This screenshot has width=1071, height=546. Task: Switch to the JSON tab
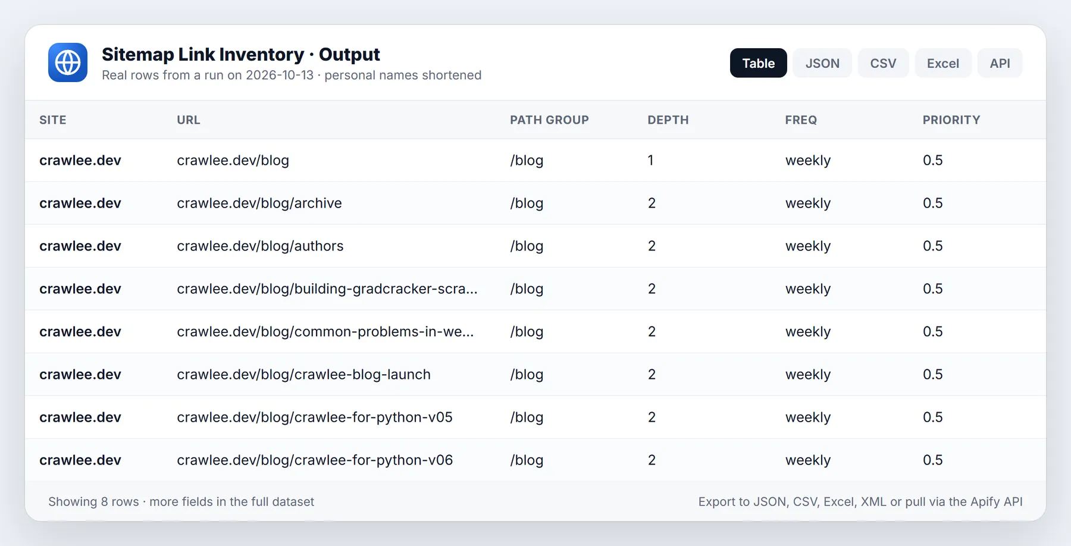pos(822,63)
